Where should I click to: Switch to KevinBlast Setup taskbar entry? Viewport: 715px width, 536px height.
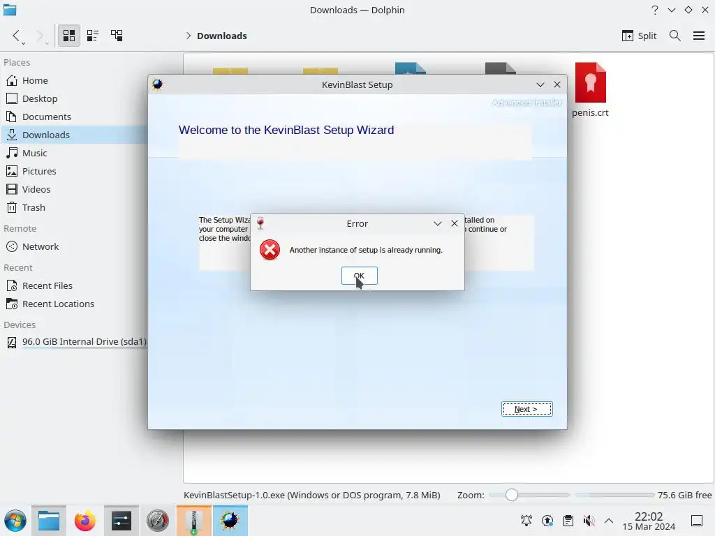click(230, 521)
